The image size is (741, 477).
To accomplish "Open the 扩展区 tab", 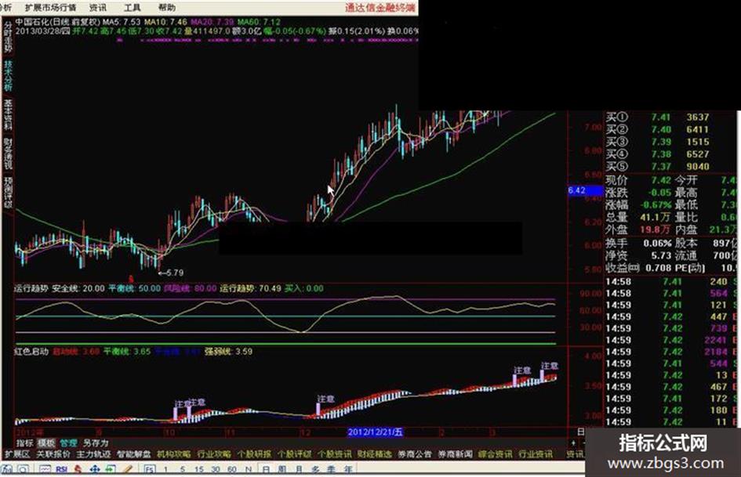I will [x=17, y=454].
